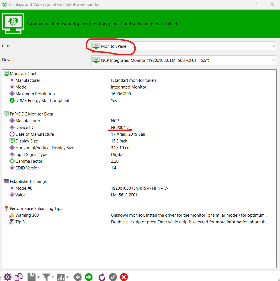Select the Gamma Factor row

pos(139,161)
